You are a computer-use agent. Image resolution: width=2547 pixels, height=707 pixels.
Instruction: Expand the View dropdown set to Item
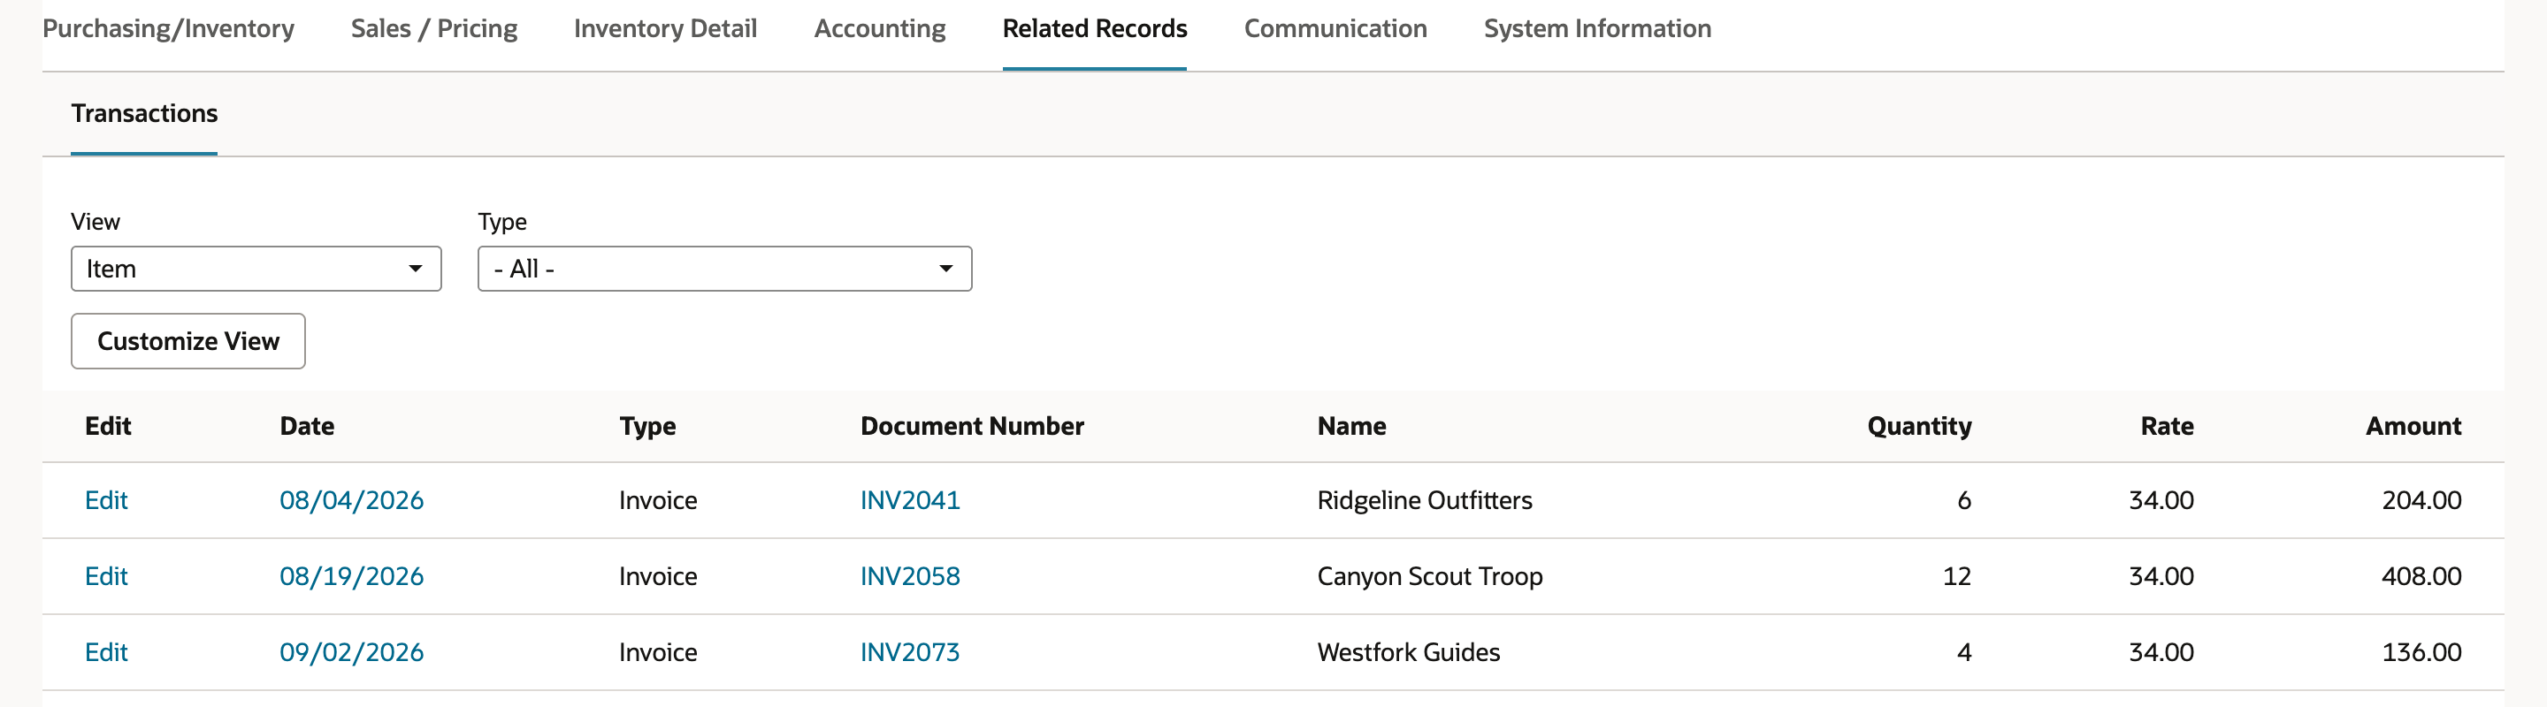(x=256, y=269)
